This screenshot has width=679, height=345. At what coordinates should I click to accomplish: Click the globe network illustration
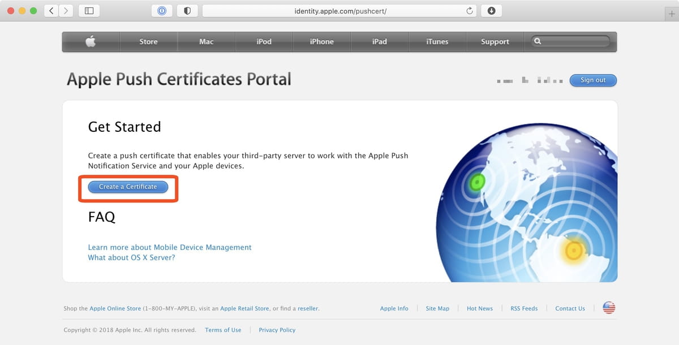527,204
